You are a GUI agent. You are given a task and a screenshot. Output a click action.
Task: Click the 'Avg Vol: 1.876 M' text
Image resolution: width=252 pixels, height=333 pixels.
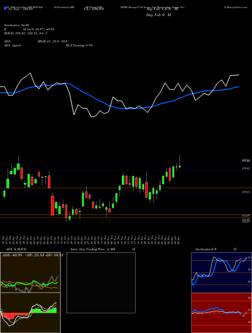[162, 10]
